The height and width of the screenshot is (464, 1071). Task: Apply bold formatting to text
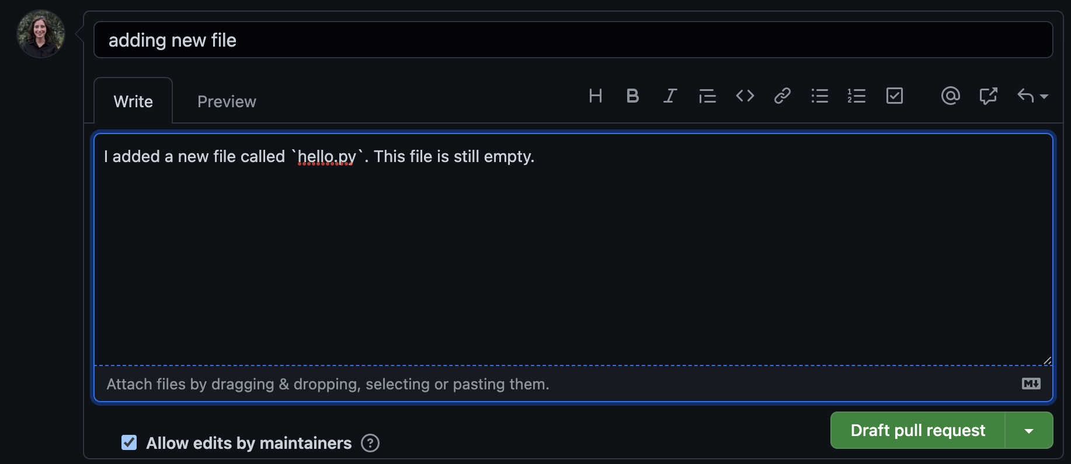pos(632,96)
